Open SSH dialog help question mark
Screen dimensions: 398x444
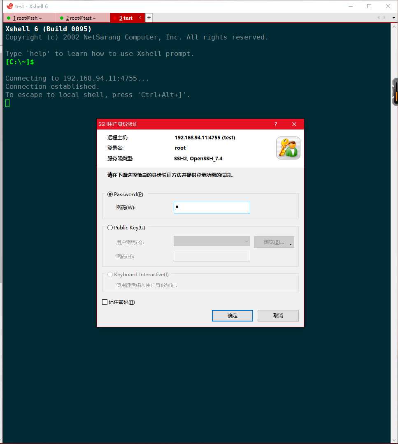[x=275, y=124]
